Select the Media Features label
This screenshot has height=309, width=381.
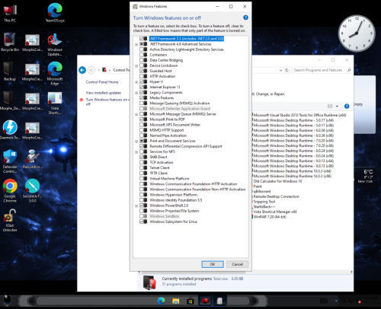click(x=162, y=97)
